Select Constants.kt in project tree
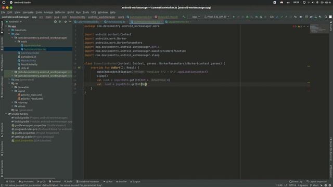The image size is (333, 187). coord(28,57)
